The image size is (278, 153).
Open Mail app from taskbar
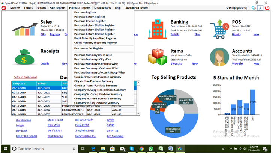122,148
